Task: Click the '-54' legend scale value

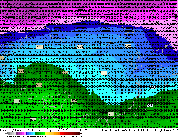Action: pos(9,136)
